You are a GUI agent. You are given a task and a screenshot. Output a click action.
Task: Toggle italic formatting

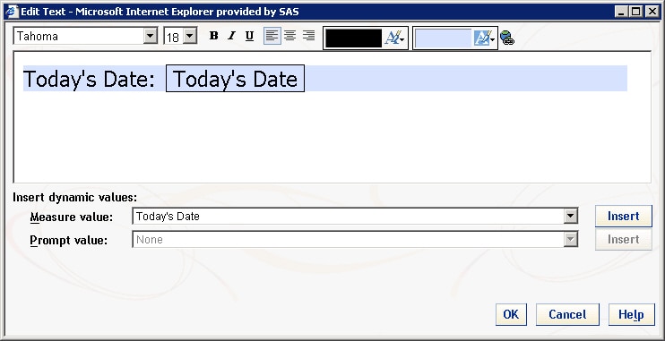(x=231, y=36)
